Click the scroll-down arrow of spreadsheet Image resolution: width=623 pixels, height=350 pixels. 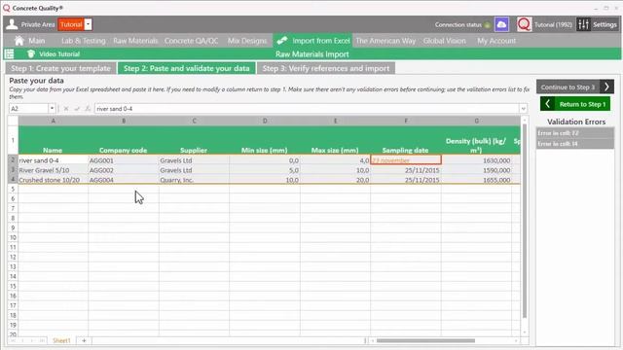(x=525, y=332)
